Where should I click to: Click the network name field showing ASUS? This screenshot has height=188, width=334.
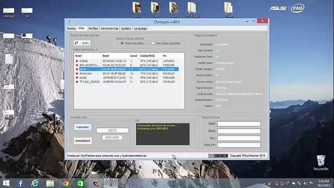pyautogui.click(x=112, y=130)
